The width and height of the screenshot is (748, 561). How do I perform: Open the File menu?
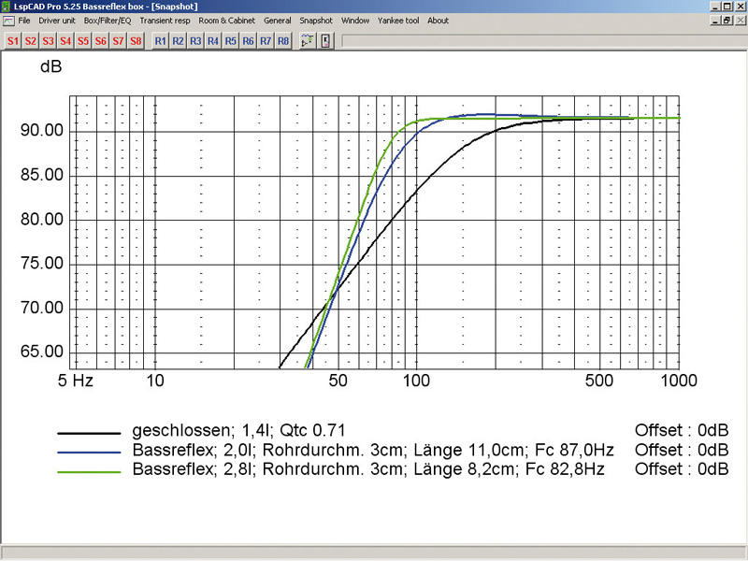pyautogui.click(x=24, y=21)
